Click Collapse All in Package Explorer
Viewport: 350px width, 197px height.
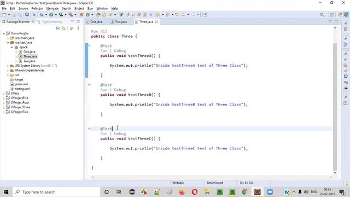(57, 28)
